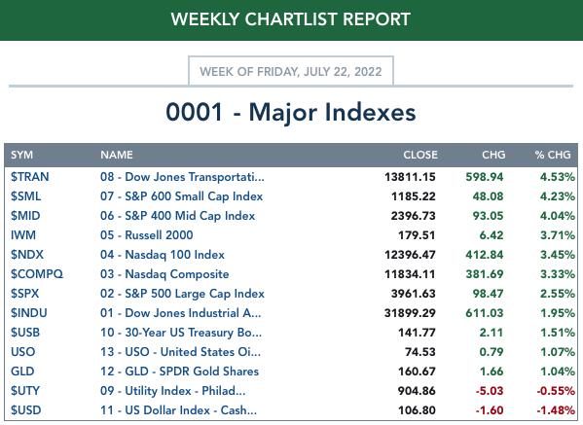This screenshot has height=425, width=583.
Task: Sort by CLOSE column header
Action: (420, 155)
